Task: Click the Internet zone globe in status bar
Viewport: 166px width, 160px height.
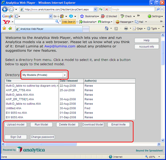Action: (111, 157)
